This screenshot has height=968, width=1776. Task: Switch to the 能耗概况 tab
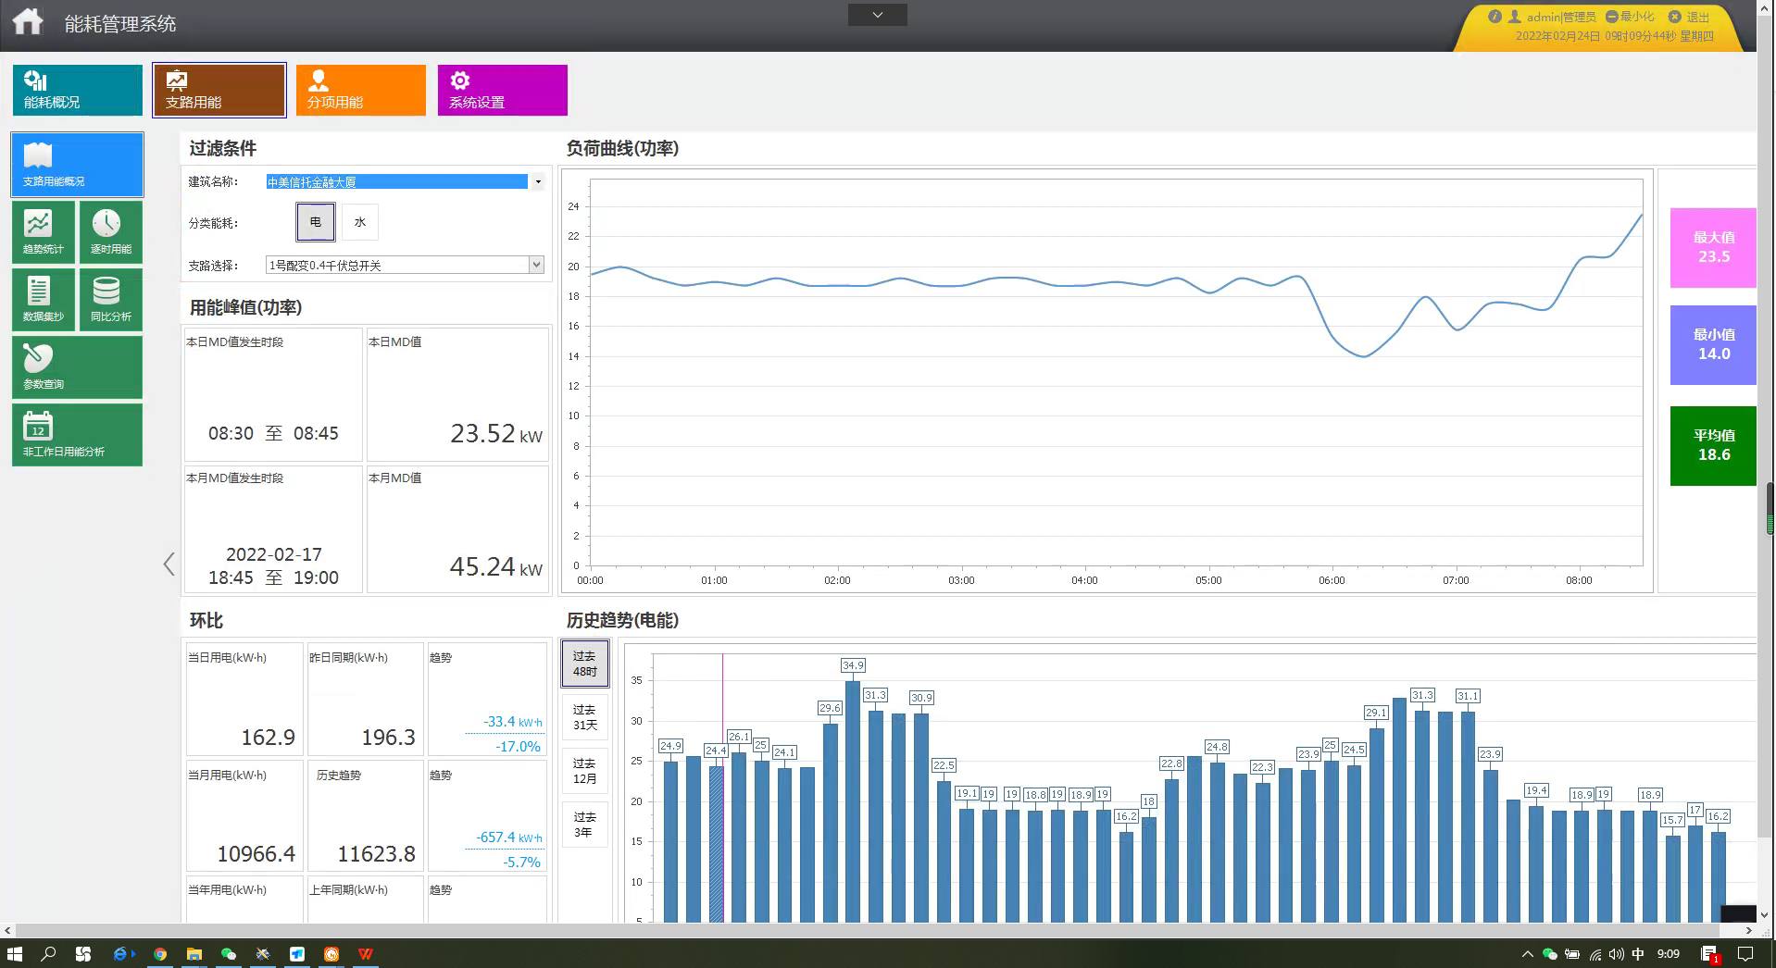[x=77, y=90]
